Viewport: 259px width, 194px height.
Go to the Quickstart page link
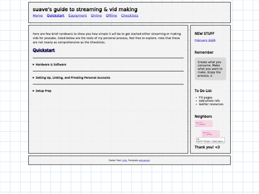(x=56, y=15)
